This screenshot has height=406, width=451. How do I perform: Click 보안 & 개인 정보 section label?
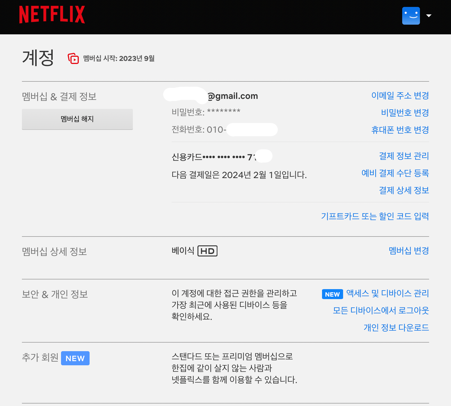[x=55, y=294]
